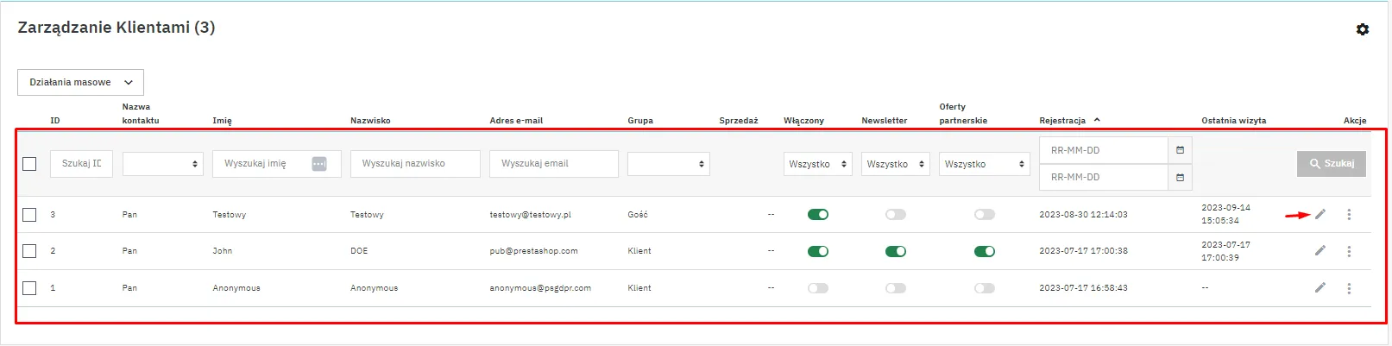This screenshot has width=1392, height=346.
Task: Open the Włączony filter dropdown
Action: coord(817,164)
